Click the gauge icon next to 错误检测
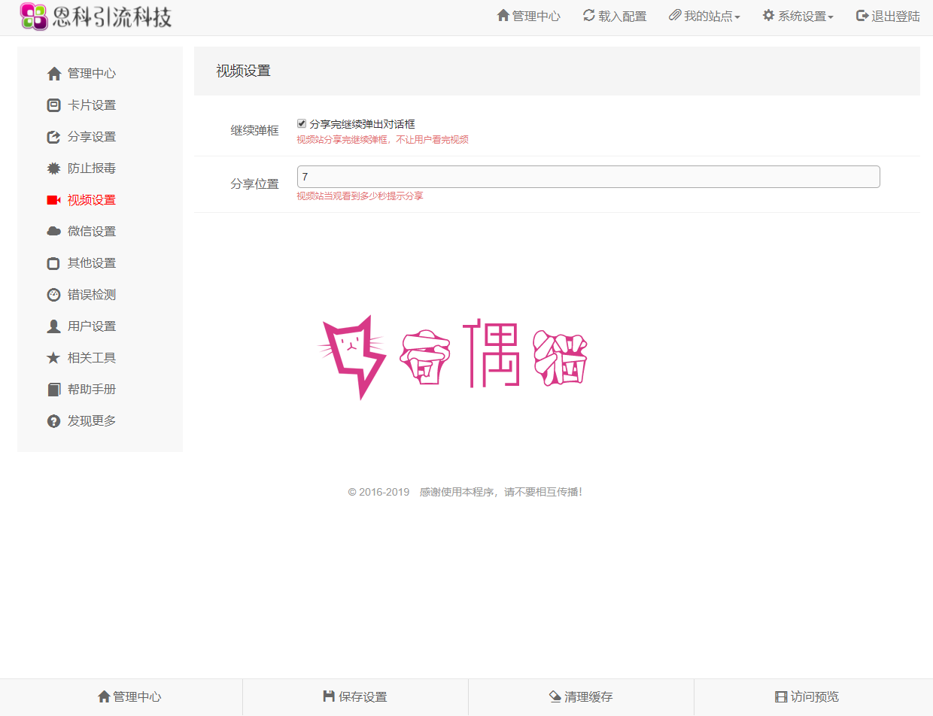 pos(53,295)
